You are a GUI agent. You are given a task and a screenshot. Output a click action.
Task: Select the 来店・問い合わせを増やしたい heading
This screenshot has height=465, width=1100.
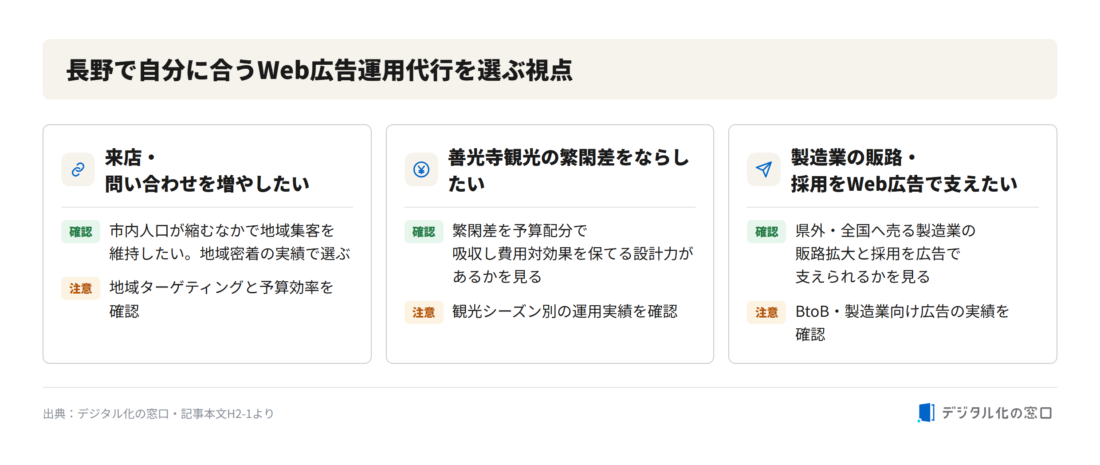tap(207, 171)
